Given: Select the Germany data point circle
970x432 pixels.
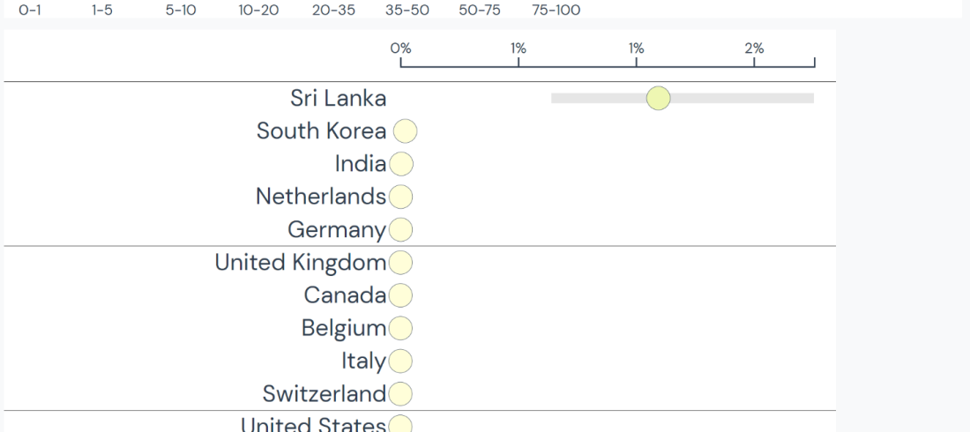Looking at the screenshot, I should [x=400, y=230].
